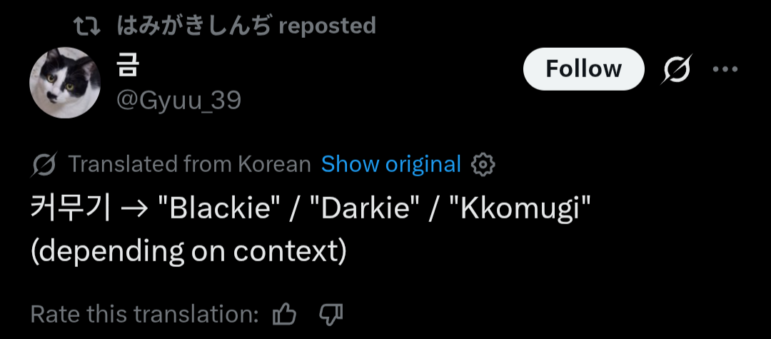The height and width of the screenshot is (339, 771).
Task: Click the "Translated from Korean" label
Action: coord(190,165)
